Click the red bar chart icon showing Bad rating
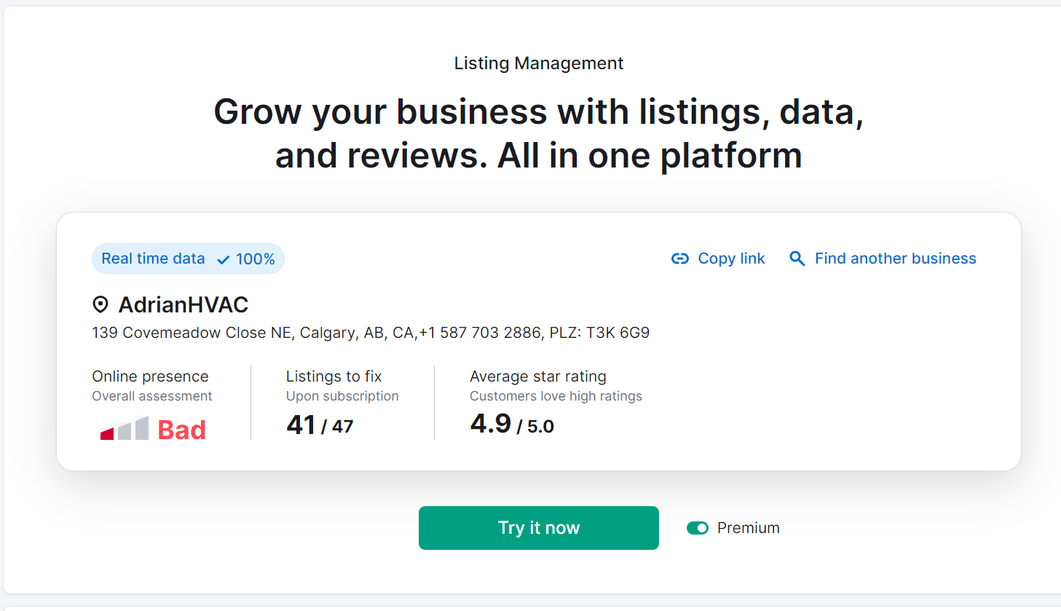 [121, 430]
